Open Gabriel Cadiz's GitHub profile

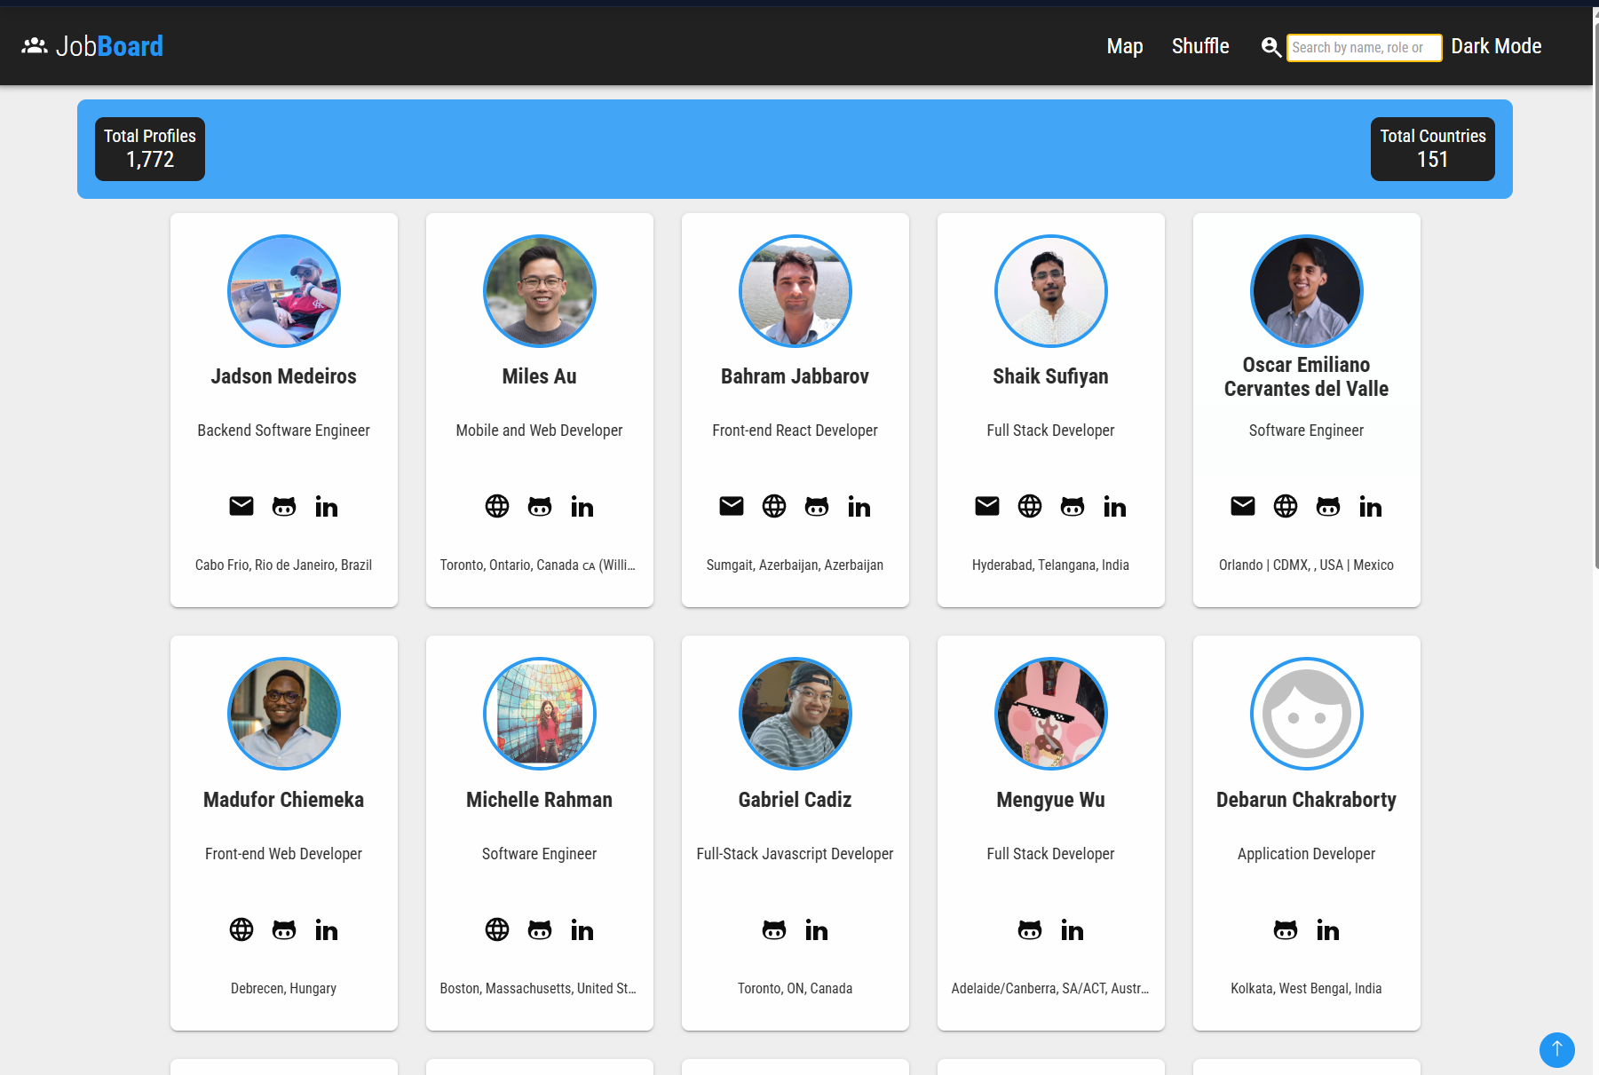(773, 929)
